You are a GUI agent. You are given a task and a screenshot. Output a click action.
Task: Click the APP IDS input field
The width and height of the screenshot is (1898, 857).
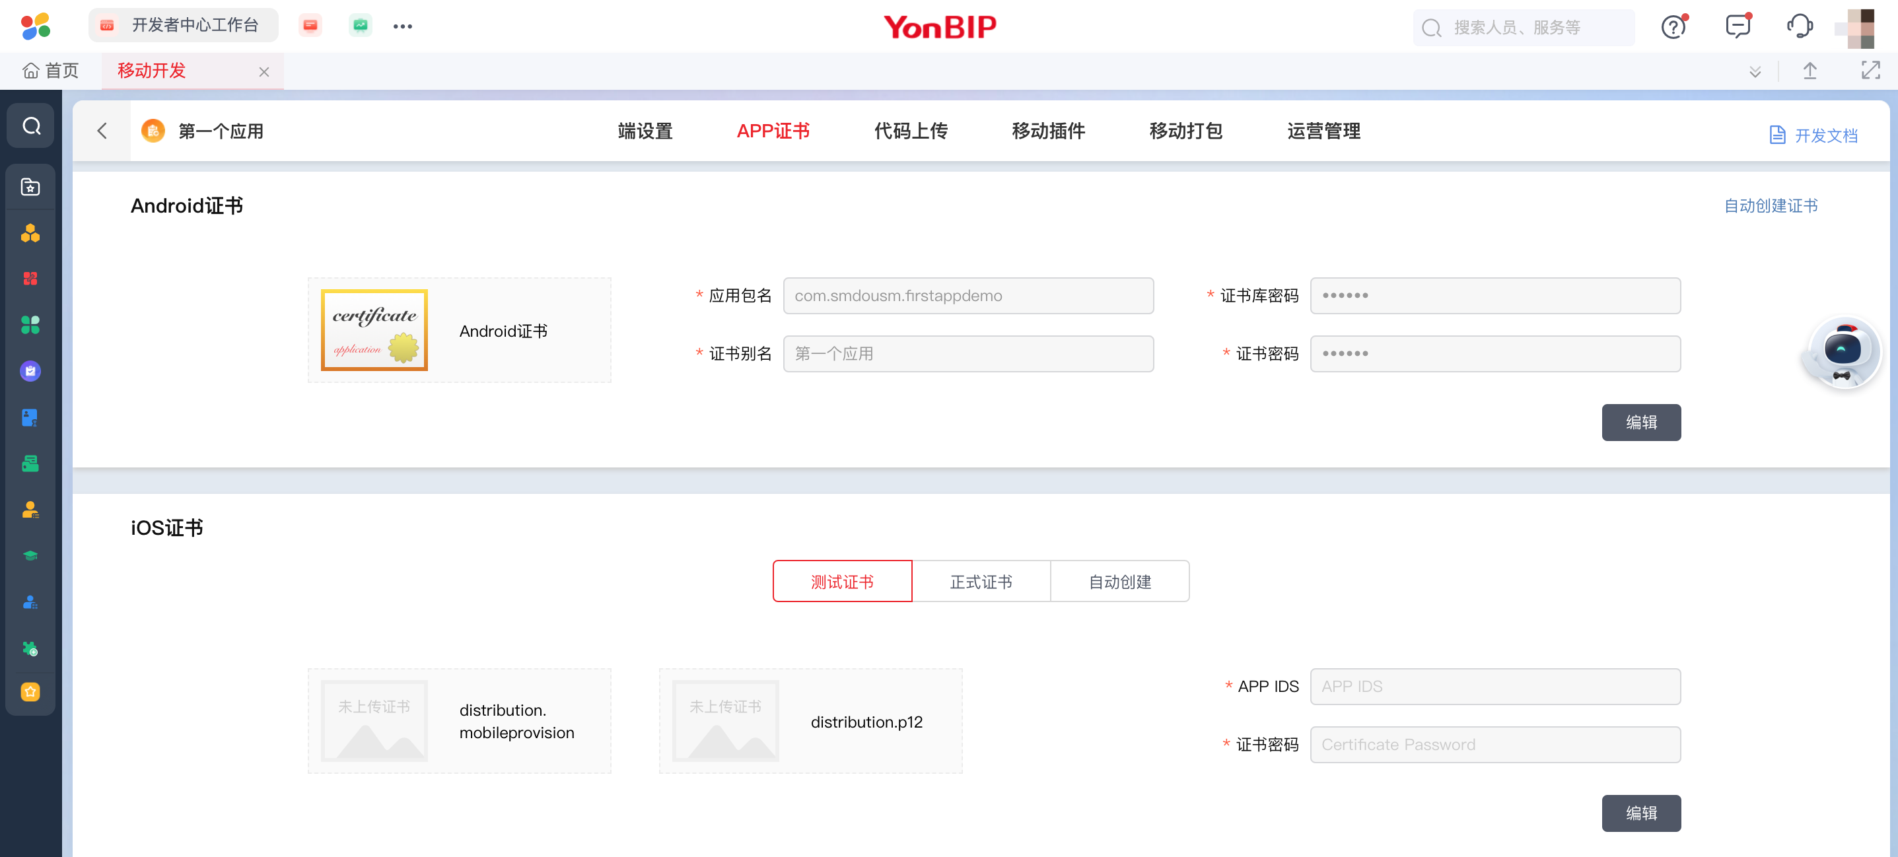(x=1494, y=686)
